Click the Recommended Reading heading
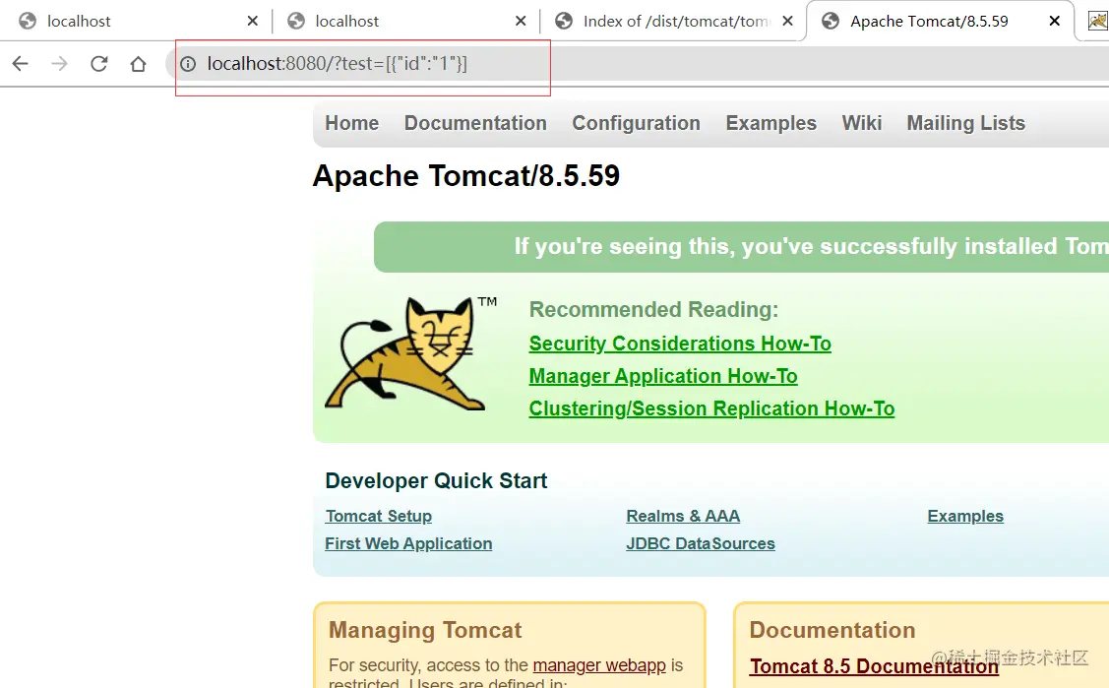Image resolution: width=1109 pixels, height=688 pixels. coord(653,310)
